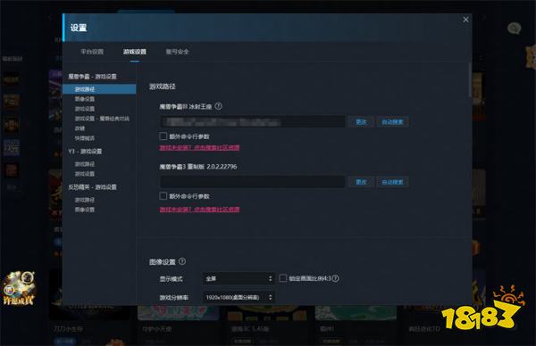Select the 游戏设置 tab

pyautogui.click(x=135, y=52)
